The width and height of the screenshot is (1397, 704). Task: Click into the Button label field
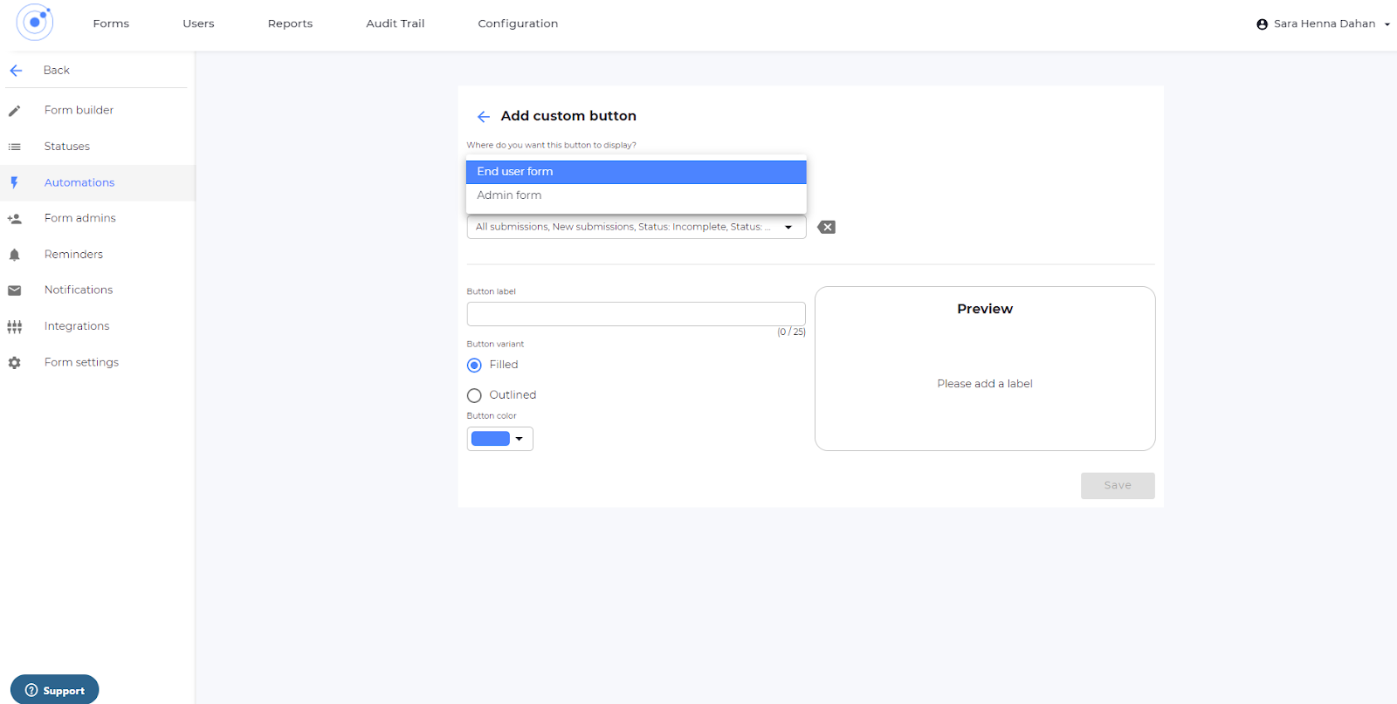[x=636, y=314]
